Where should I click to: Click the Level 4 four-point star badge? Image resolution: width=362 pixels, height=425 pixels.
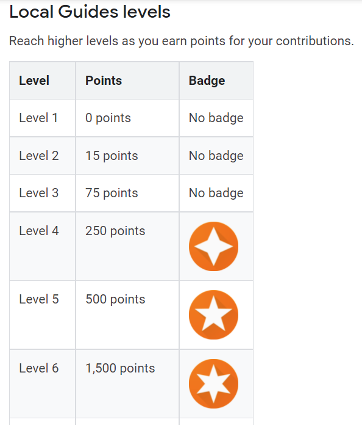click(x=213, y=246)
